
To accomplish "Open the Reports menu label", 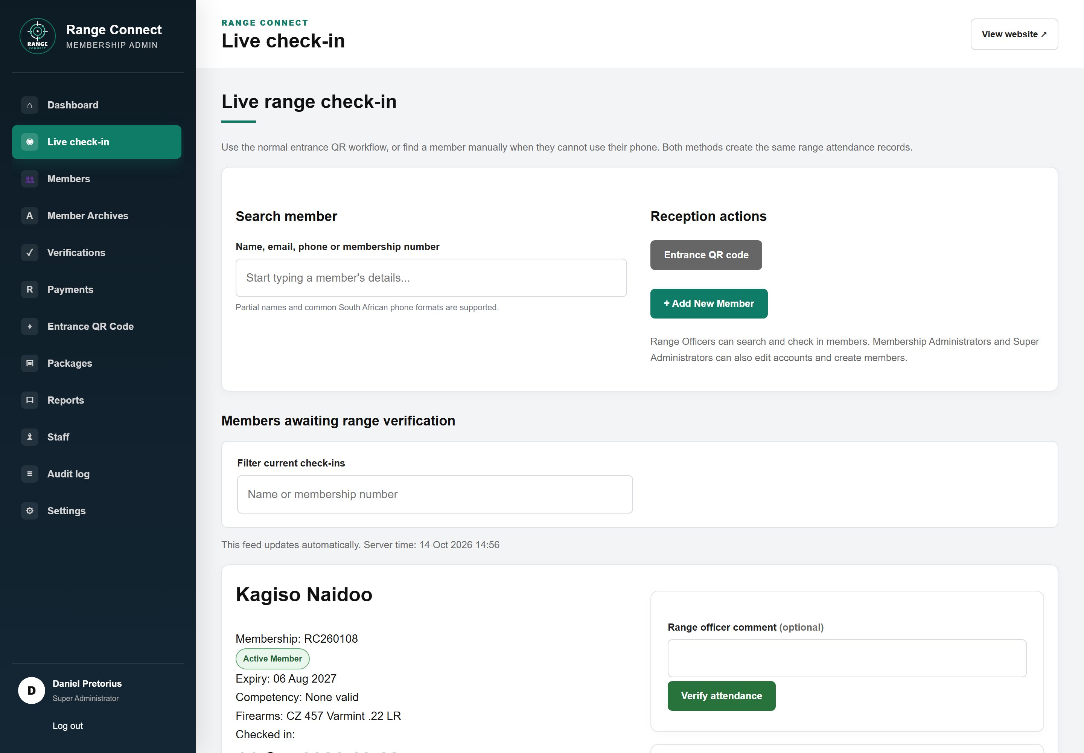I will pos(65,400).
